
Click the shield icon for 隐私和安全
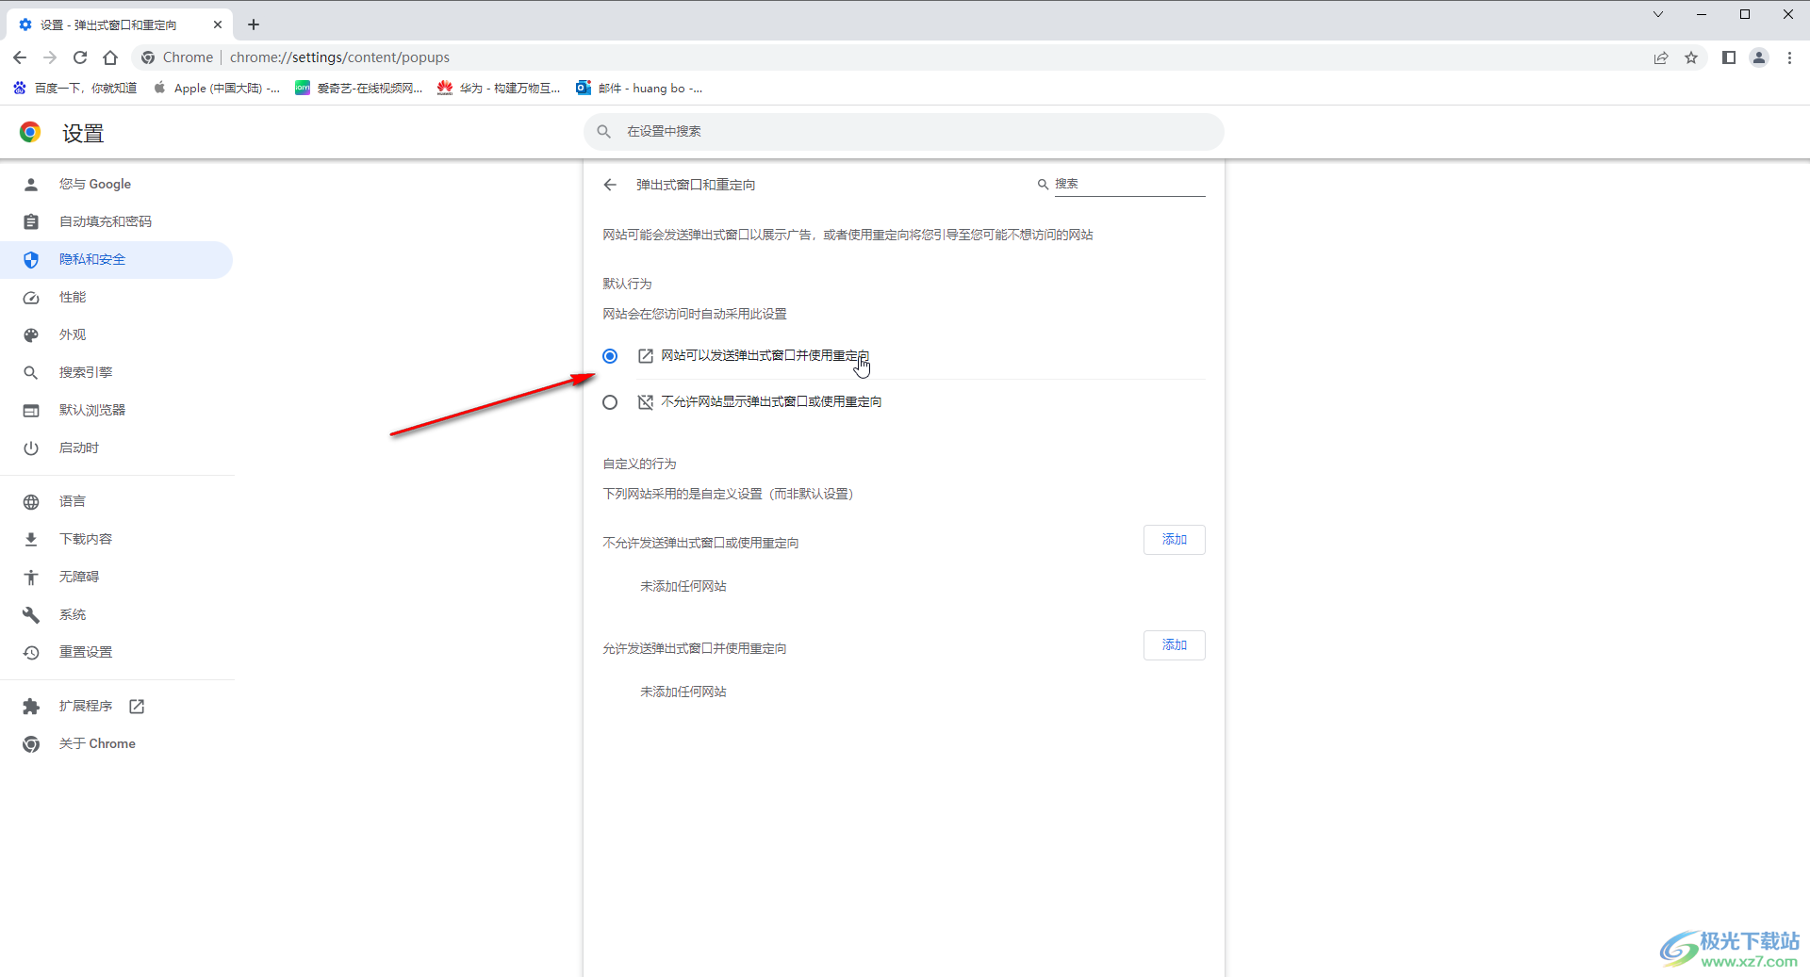(x=31, y=259)
